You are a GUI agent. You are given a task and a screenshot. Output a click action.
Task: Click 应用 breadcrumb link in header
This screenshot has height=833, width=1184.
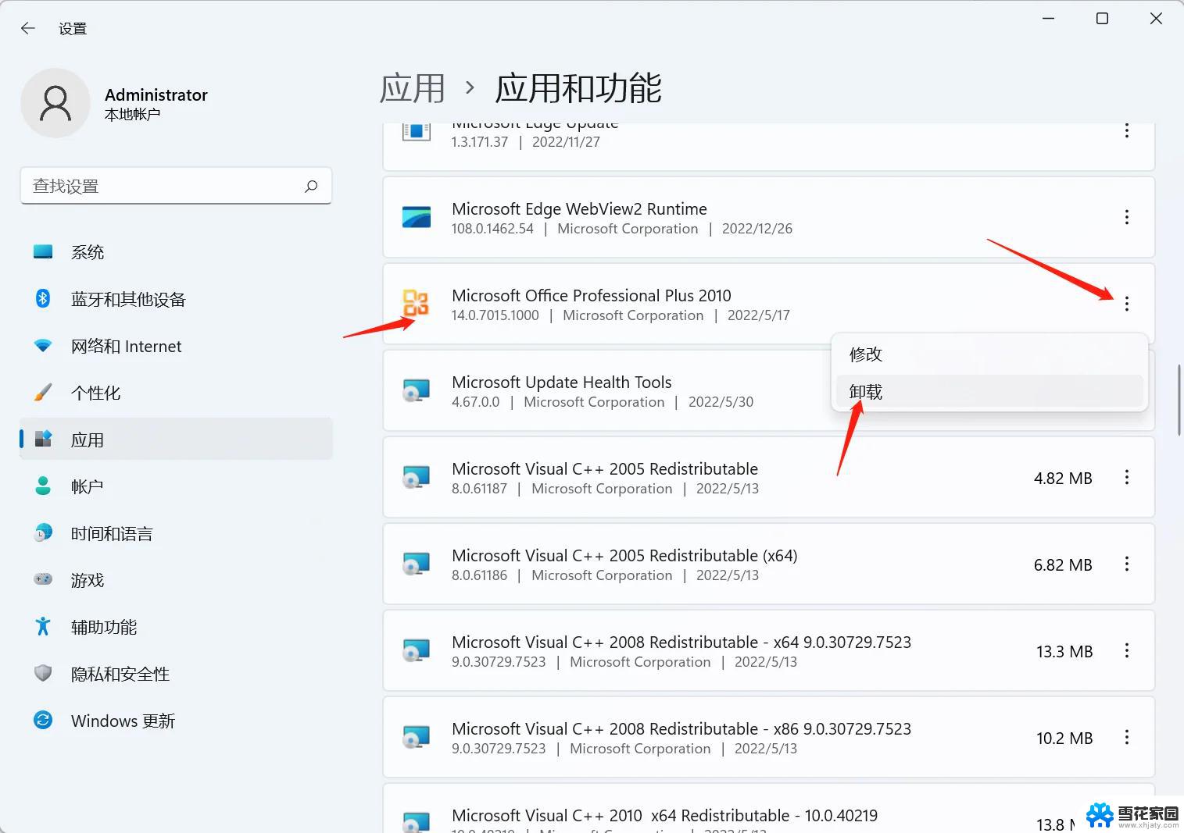point(412,88)
